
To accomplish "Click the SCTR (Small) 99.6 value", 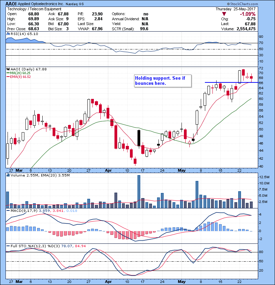I will 144,29.
